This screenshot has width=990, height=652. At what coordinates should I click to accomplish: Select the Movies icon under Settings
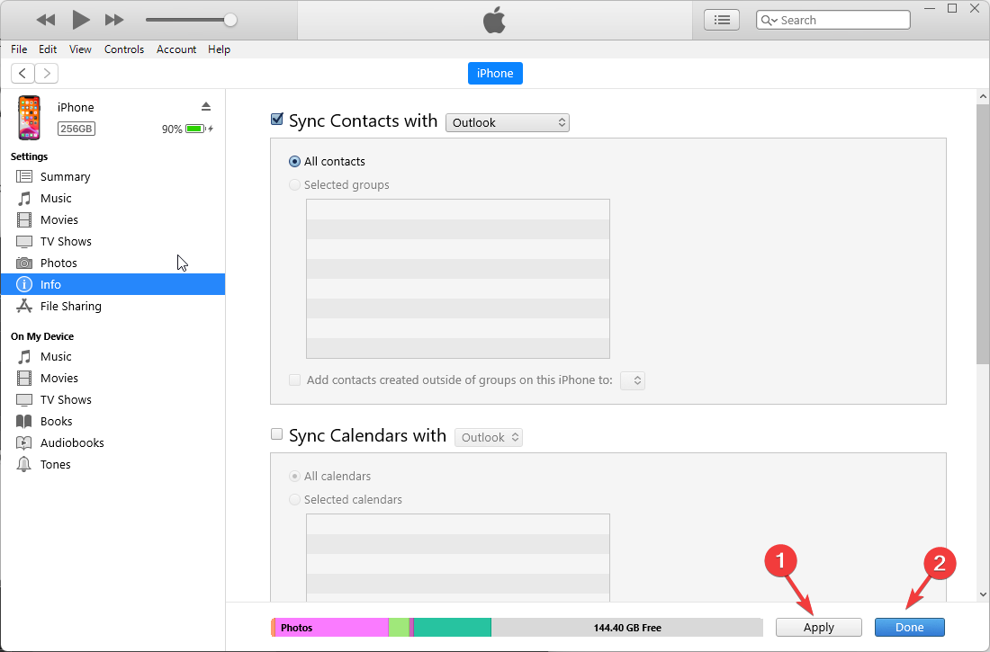[24, 219]
